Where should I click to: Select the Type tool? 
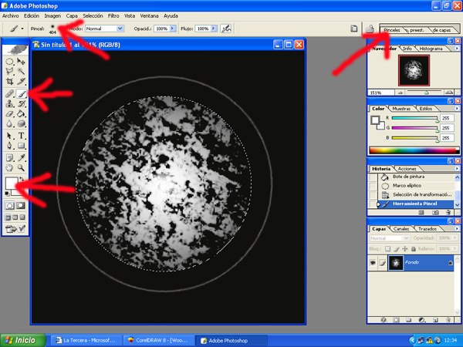click(x=21, y=136)
